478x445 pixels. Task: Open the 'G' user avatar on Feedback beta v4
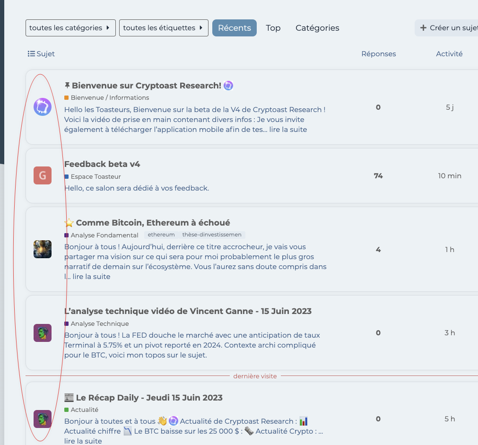click(43, 176)
